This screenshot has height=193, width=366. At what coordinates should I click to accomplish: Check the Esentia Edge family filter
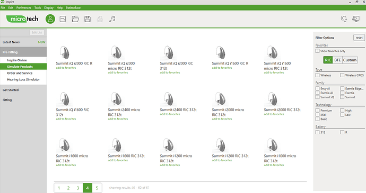tap(342, 88)
